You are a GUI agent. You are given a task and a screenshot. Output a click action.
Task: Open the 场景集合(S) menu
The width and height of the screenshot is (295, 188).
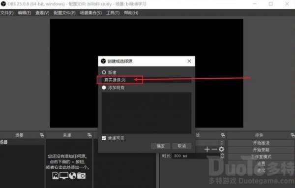[90, 13]
